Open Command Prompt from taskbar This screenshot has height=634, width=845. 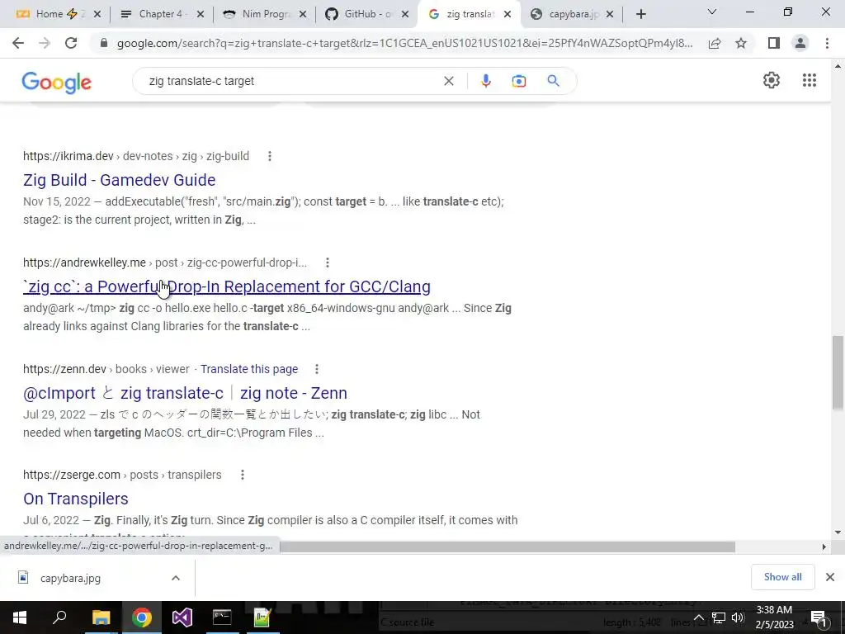point(222,617)
